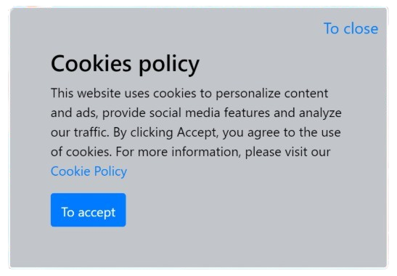Click the word "Accept" in the description

click(197, 132)
